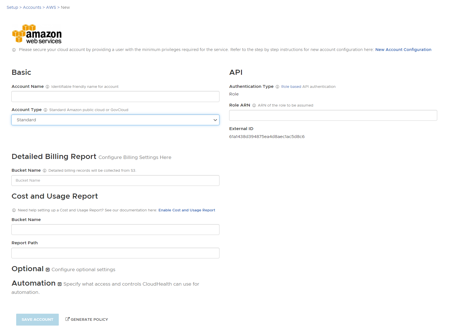The height and width of the screenshot is (327, 452).
Task: Focus the Account Name input field
Action: point(115,97)
